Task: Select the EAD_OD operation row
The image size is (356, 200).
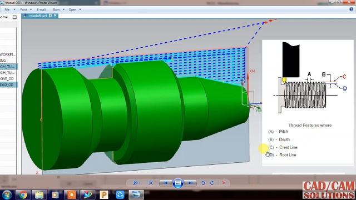Action: coord(8,85)
